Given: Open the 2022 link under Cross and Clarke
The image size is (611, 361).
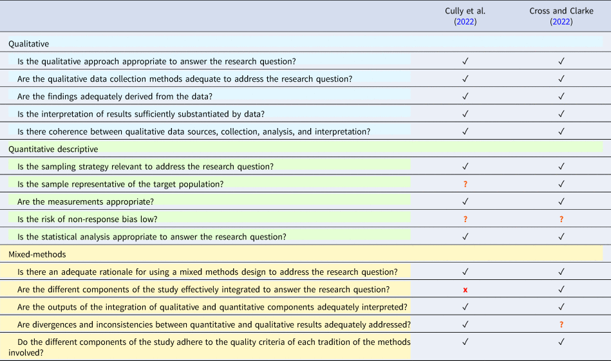Looking at the screenshot, I should coord(561,21).
